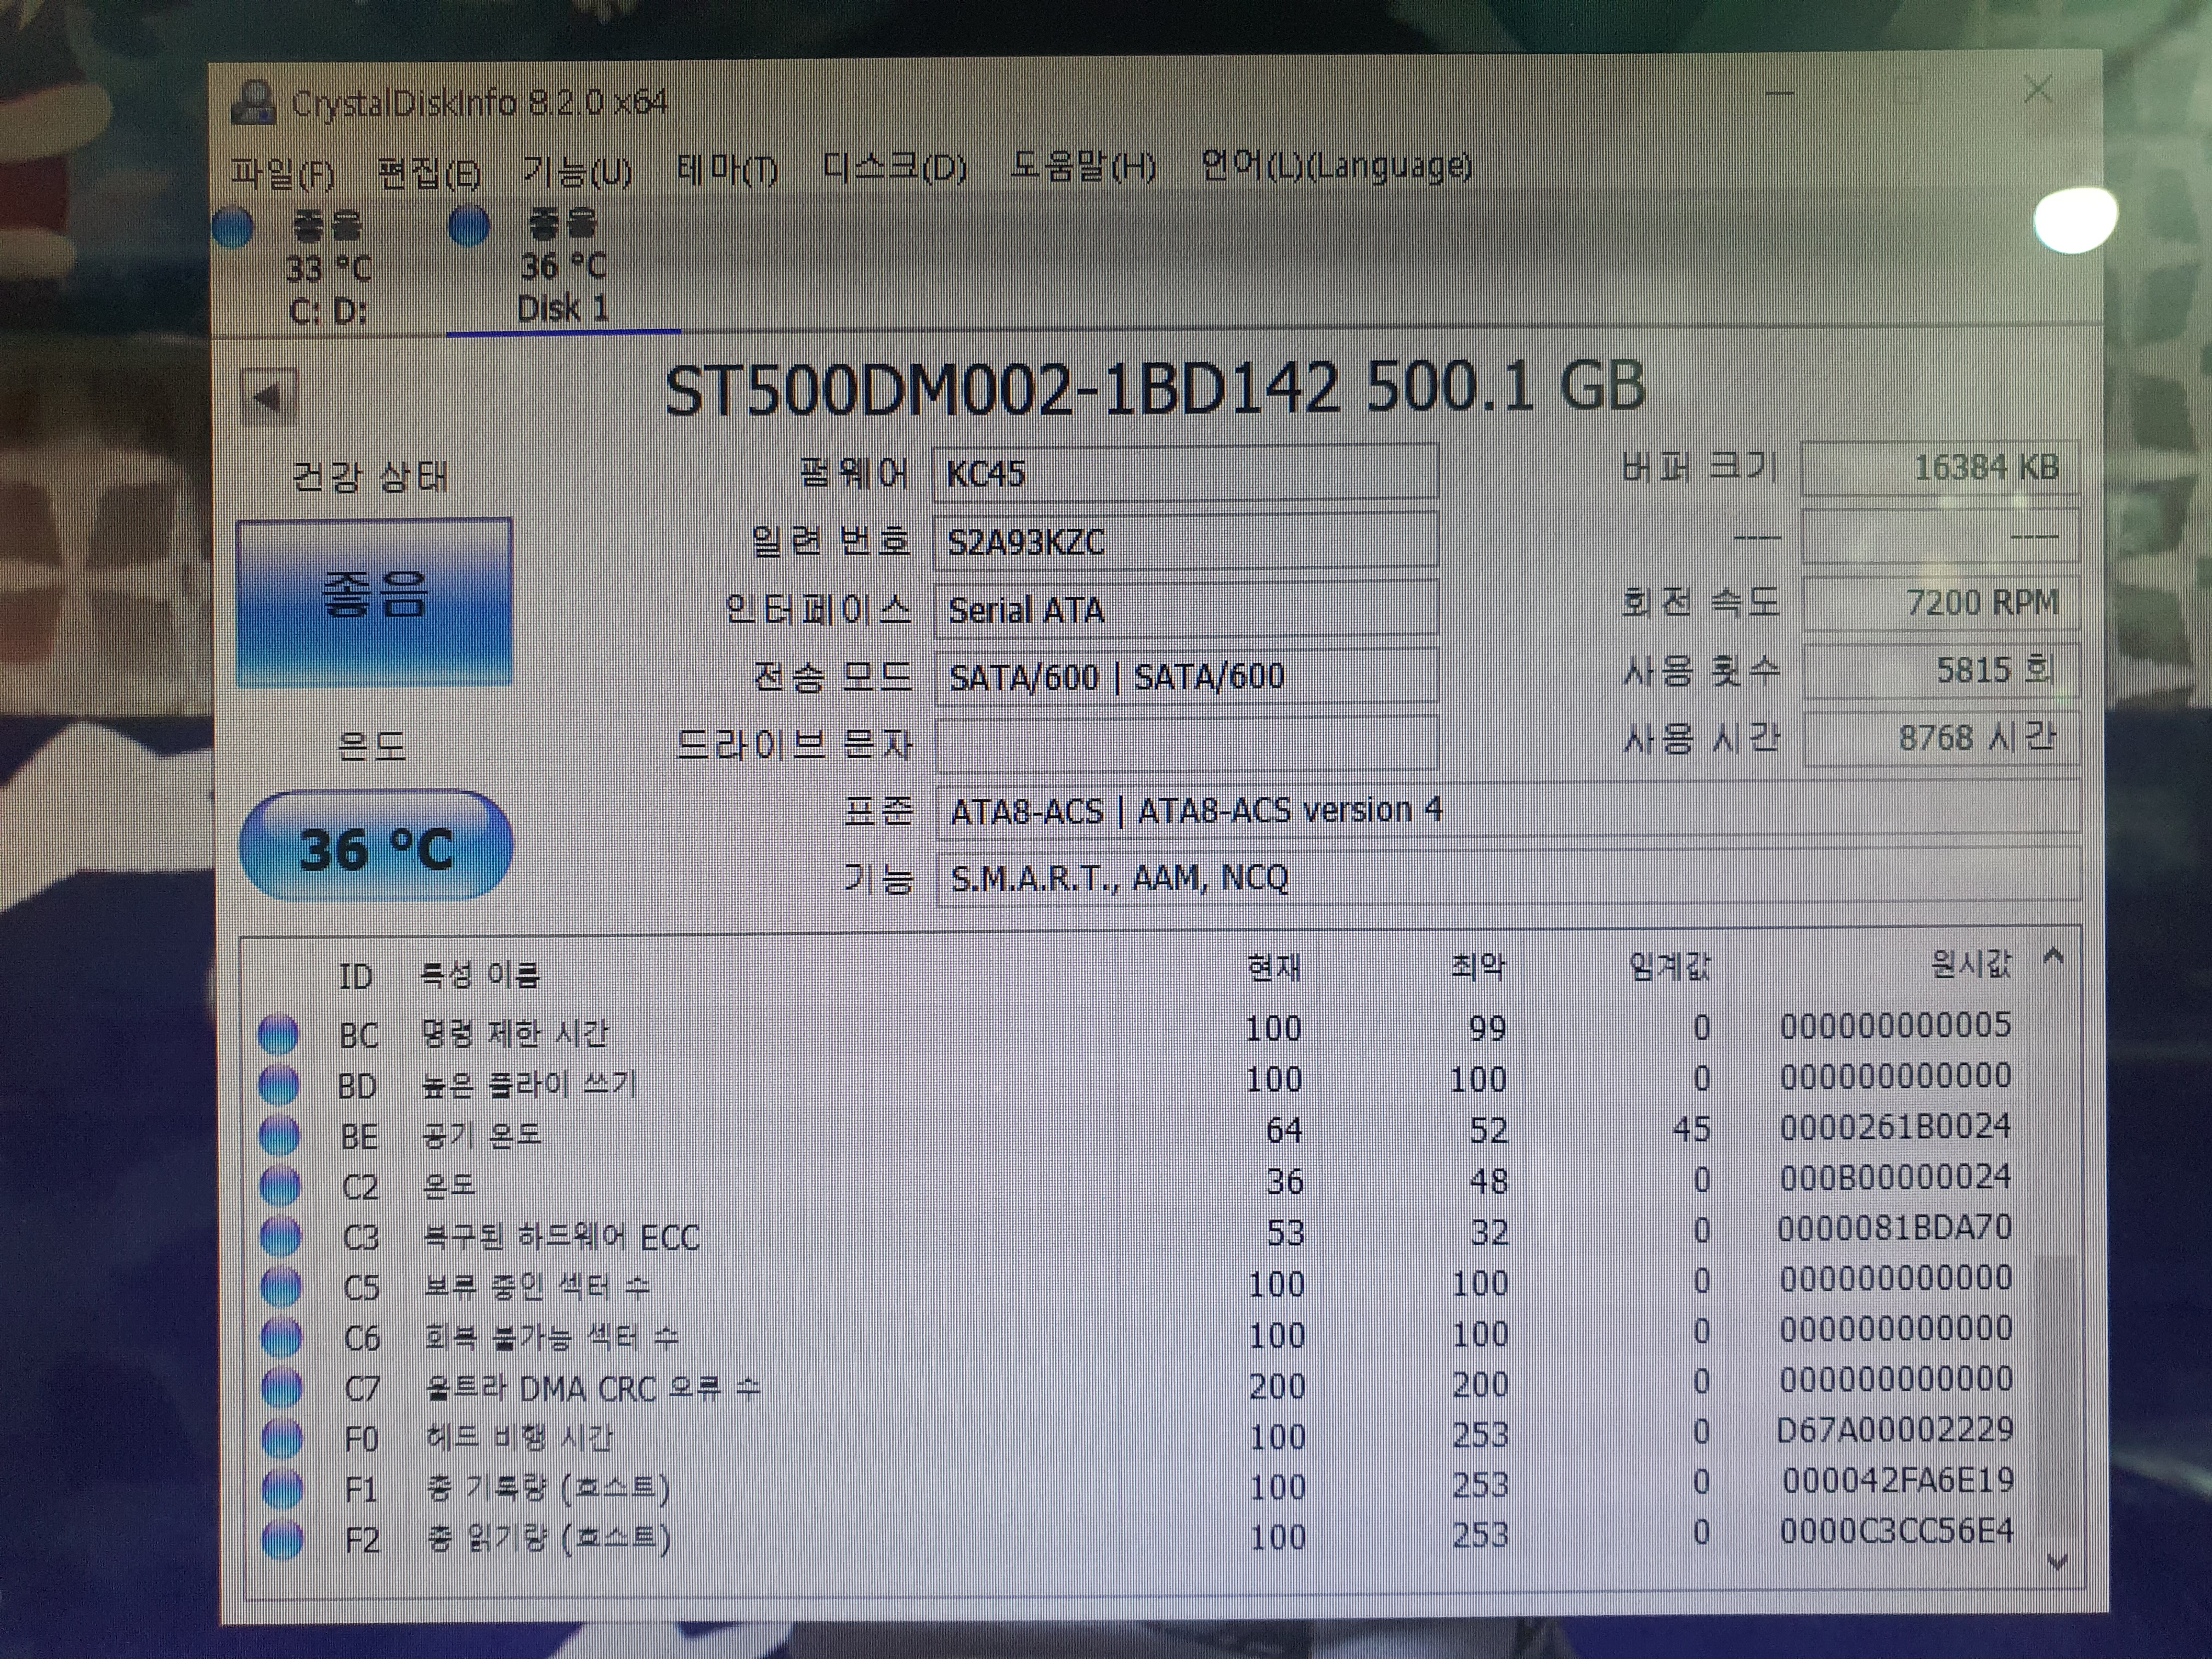
Task: Click the ST500DM002-1BD142 500.1 GB model title
Action: (x=1155, y=389)
